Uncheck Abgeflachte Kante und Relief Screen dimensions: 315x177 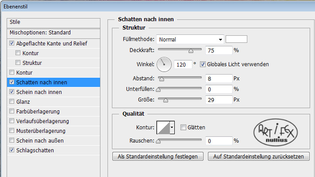coord(12,43)
